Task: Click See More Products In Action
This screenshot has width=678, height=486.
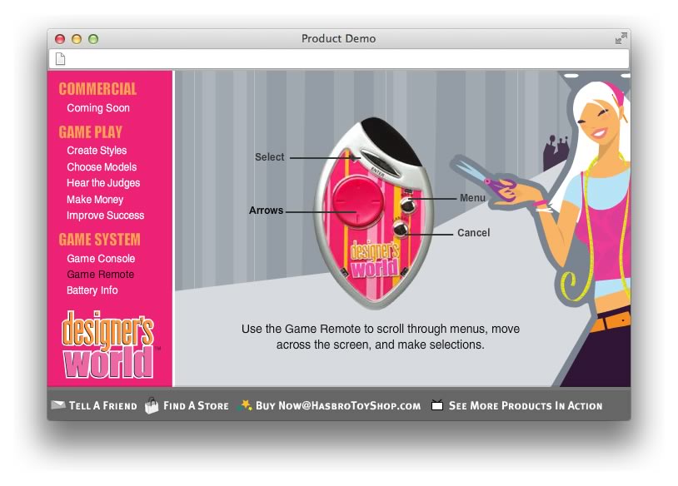Action: click(526, 405)
